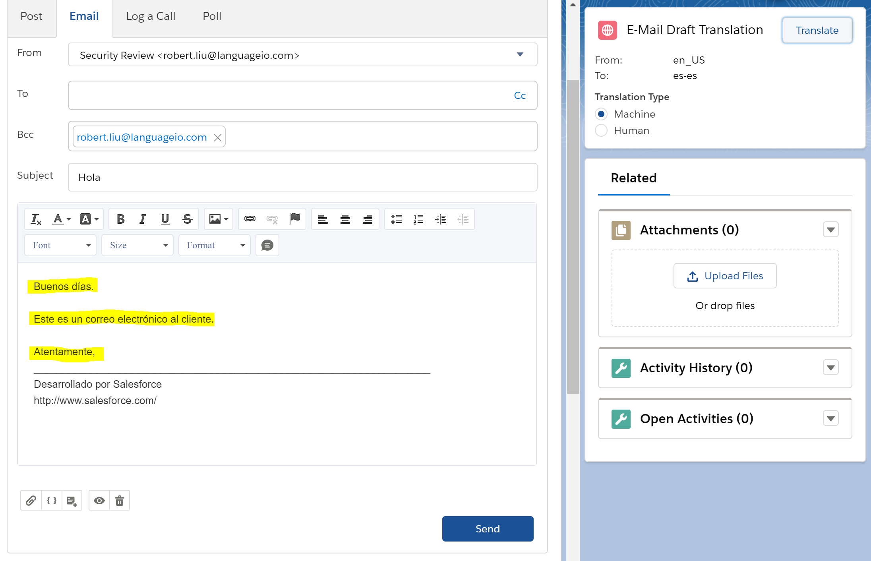Open the Format dropdown

215,245
